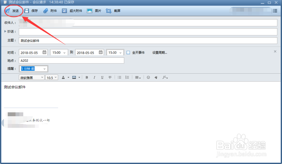Apply underline to the message text
This screenshot has width=282, height=164.
pos(102,77)
